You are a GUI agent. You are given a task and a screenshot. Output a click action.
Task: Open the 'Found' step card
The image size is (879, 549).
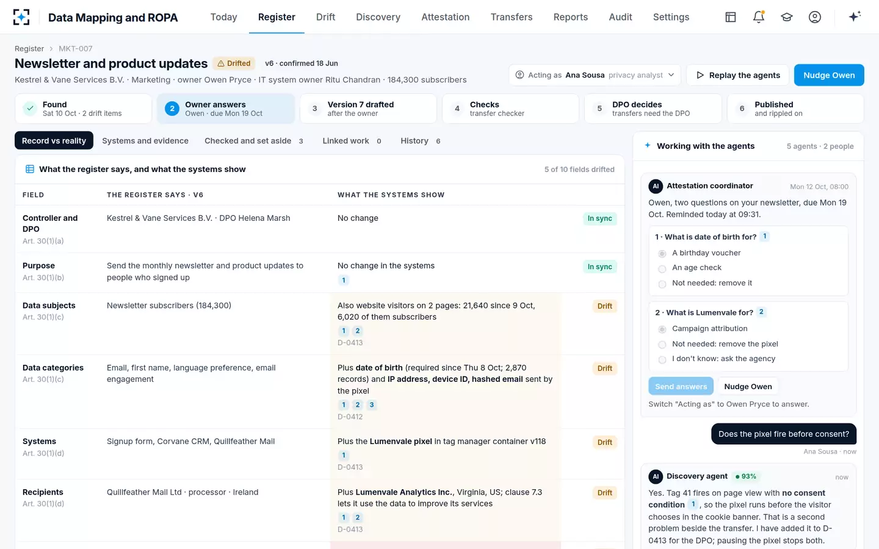83,109
